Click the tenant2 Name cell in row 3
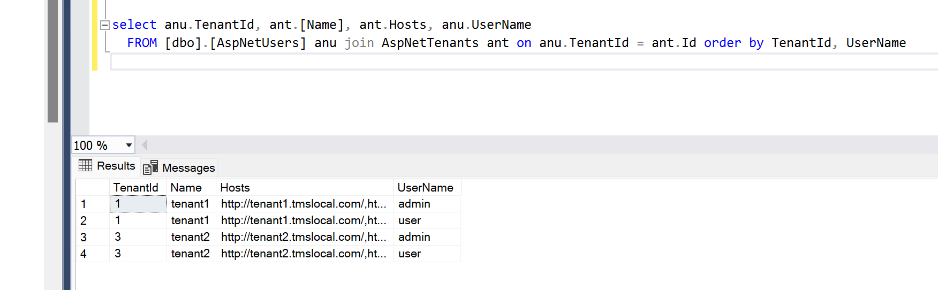 [x=191, y=237]
